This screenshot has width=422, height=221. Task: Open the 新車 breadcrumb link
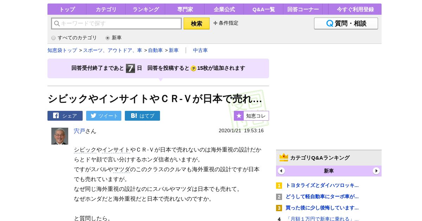(174, 50)
